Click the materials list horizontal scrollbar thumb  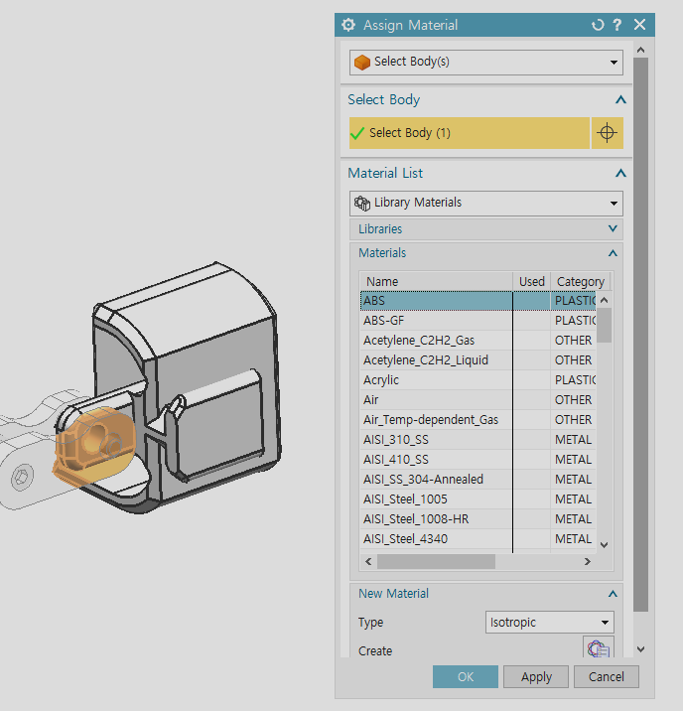[x=436, y=562]
